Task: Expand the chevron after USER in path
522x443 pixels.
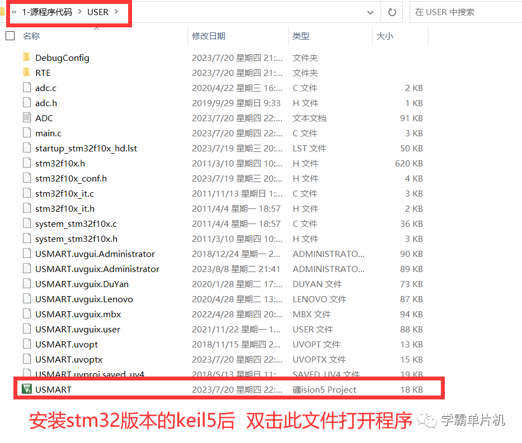Action: [116, 12]
